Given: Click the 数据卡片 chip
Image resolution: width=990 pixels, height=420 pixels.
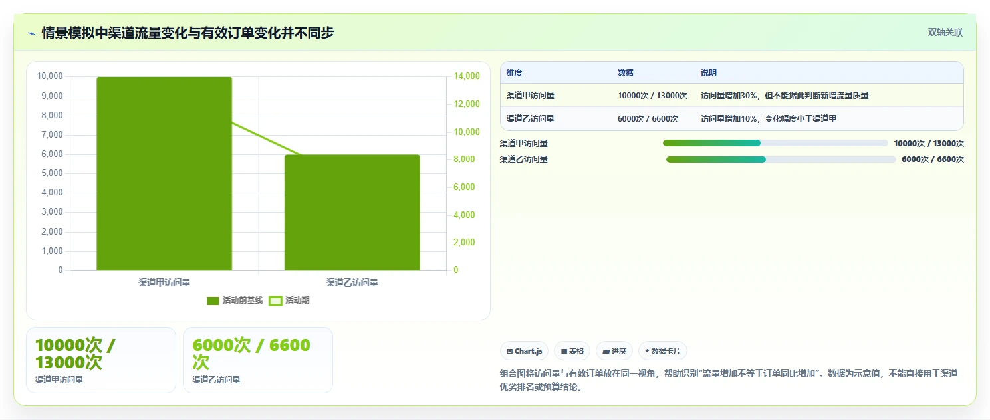Looking at the screenshot, I should coord(663,351).
